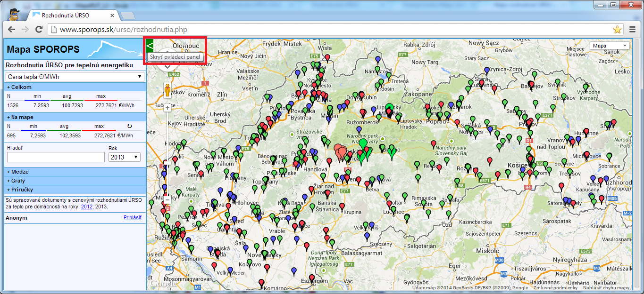The image size is (644, 294).
Task: Select Na mape count value 695
Action: tap(11, 135)
